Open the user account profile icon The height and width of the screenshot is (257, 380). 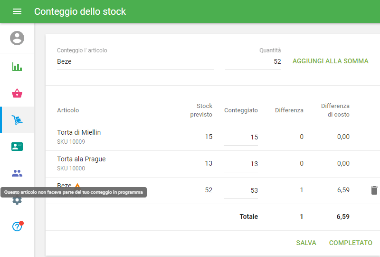click(x=17, y=38)
